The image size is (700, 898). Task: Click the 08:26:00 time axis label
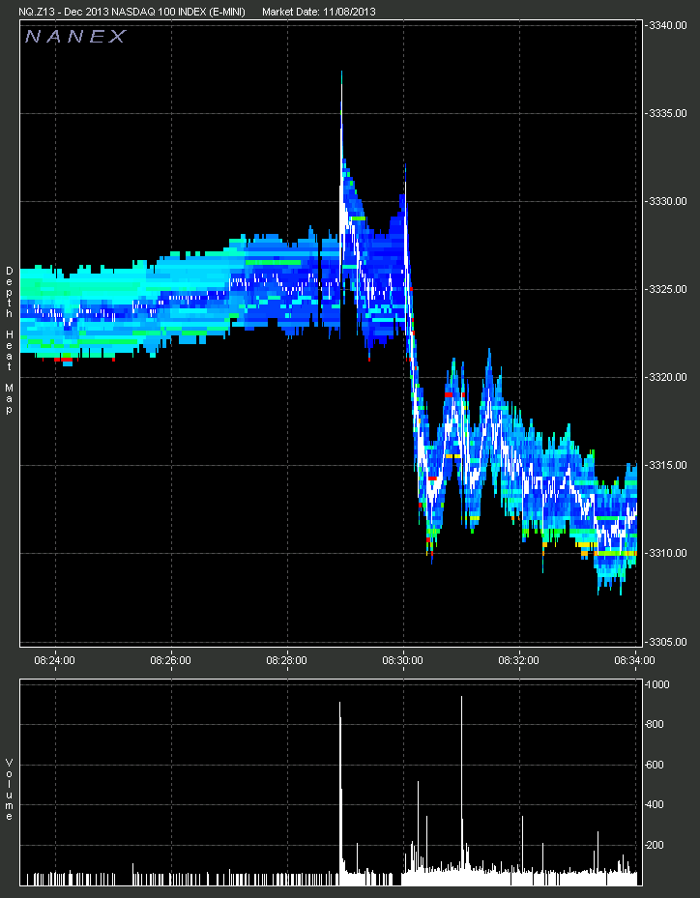coord(171,660)
